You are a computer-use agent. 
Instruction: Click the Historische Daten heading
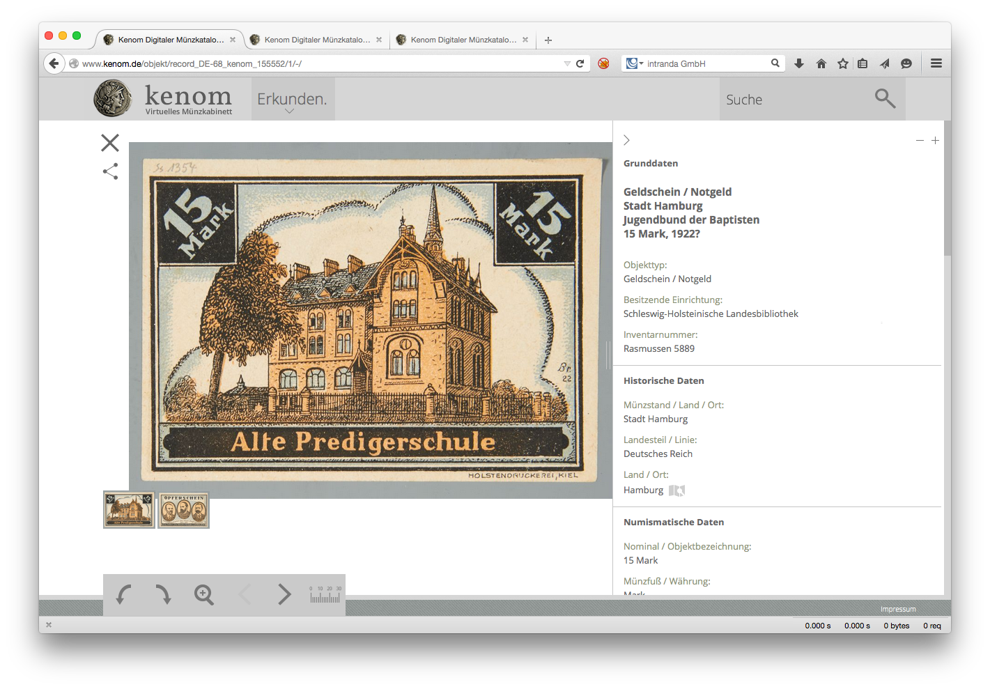[664, 380]
